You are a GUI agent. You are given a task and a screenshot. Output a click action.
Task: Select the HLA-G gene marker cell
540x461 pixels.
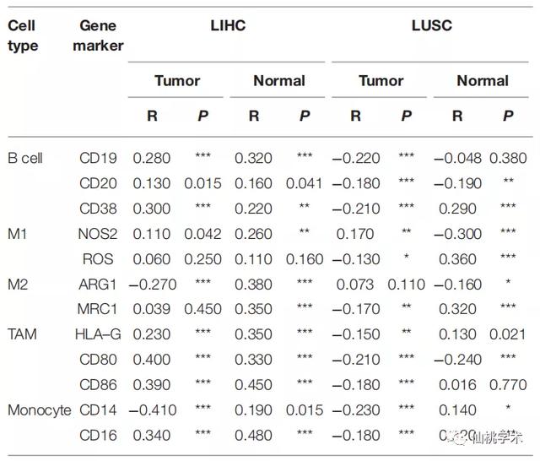[x=99, y=334]
